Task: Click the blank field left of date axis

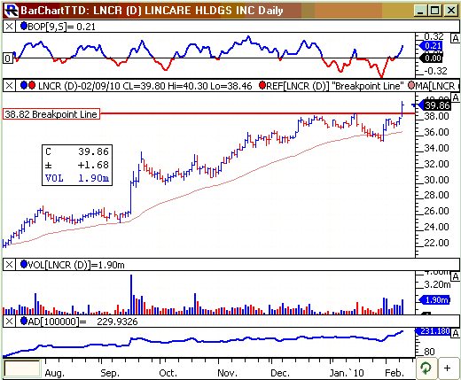Action: [22, 368]
